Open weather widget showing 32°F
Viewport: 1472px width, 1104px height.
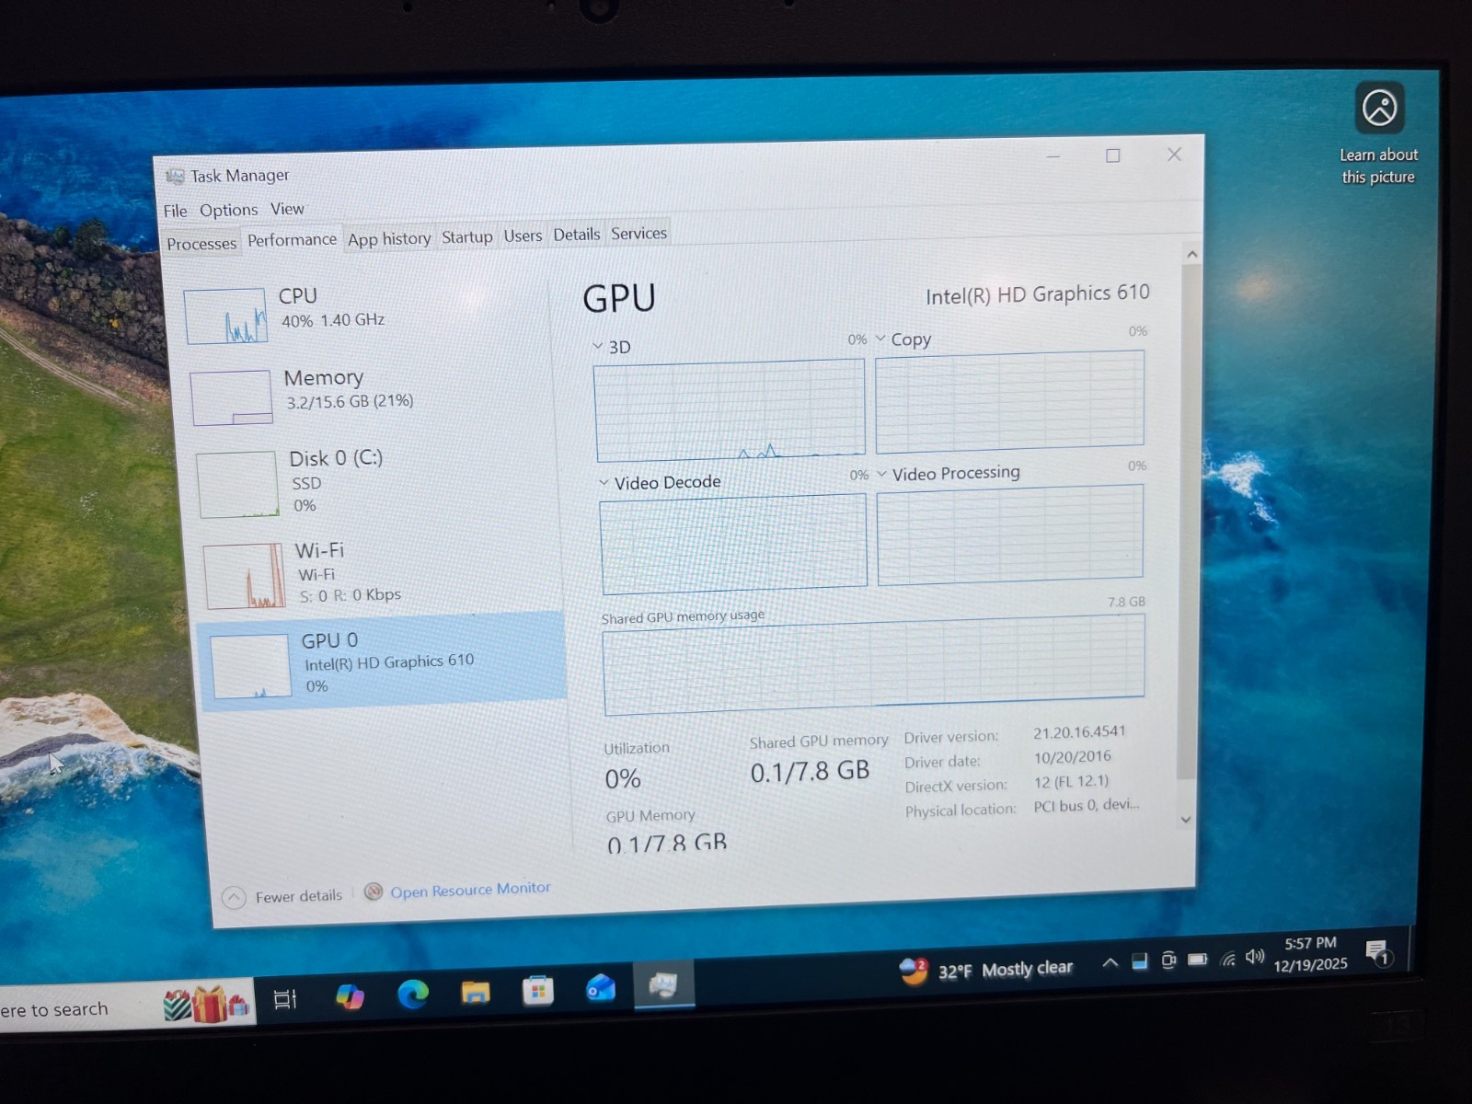[x=986, y=971]
